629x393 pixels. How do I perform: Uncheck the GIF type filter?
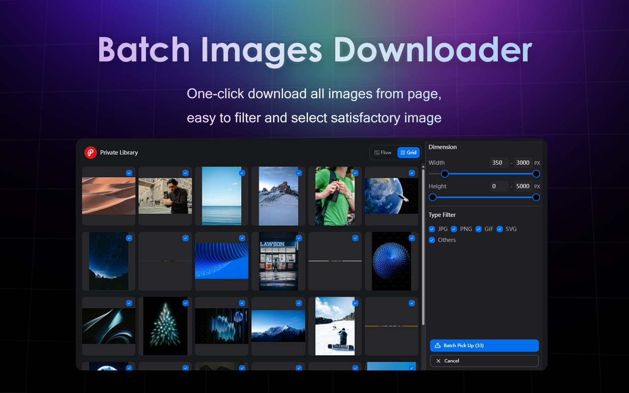(479, 229)
